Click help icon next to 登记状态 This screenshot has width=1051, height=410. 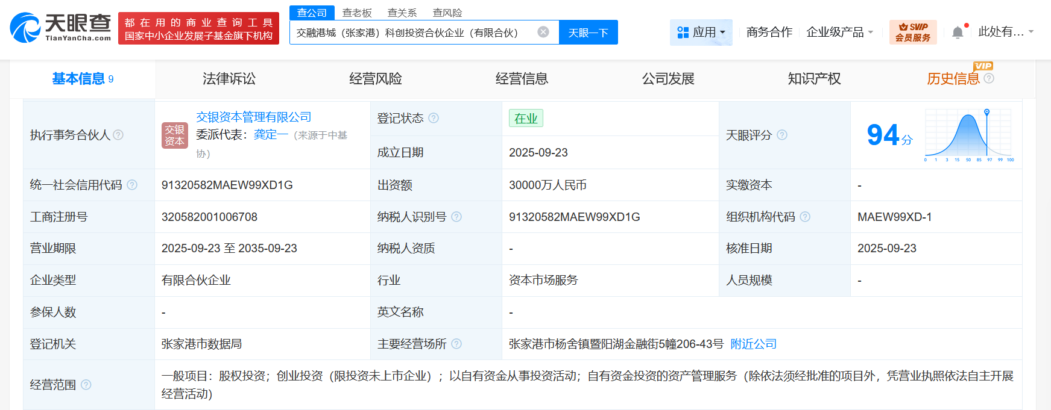point(434,118)
